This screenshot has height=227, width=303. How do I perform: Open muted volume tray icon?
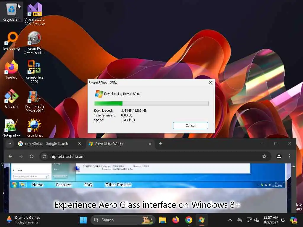click(257, 220)
